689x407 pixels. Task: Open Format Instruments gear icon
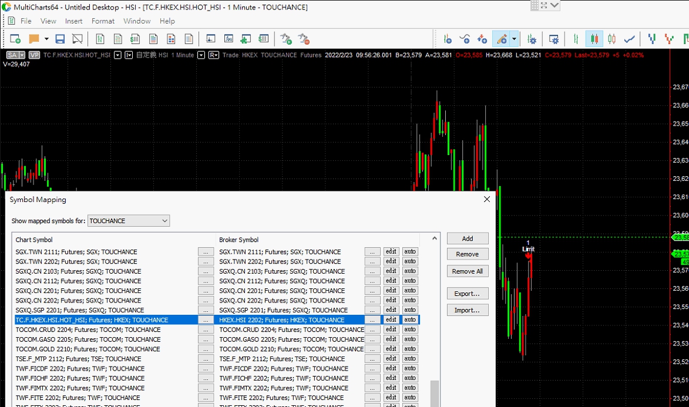click(532, 39)
